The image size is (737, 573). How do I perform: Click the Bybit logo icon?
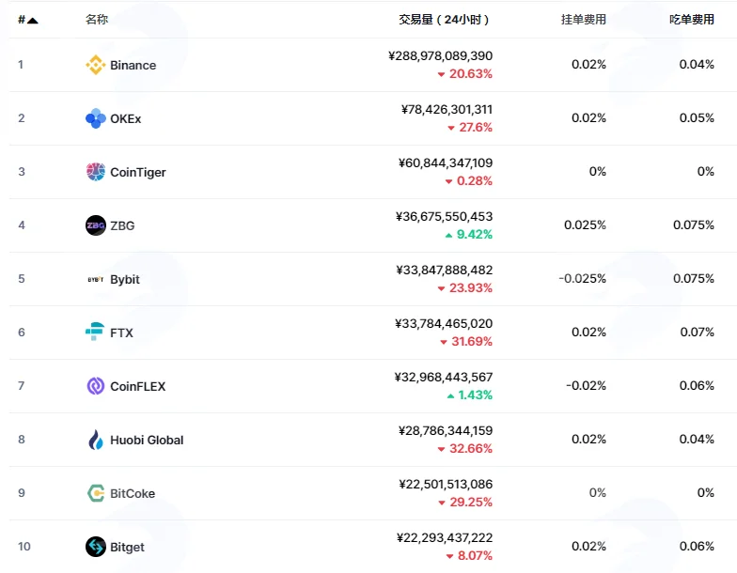96,280
